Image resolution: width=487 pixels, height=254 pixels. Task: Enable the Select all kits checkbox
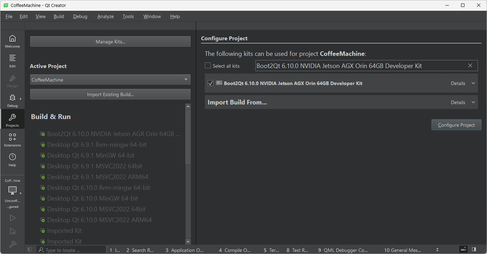208,65
